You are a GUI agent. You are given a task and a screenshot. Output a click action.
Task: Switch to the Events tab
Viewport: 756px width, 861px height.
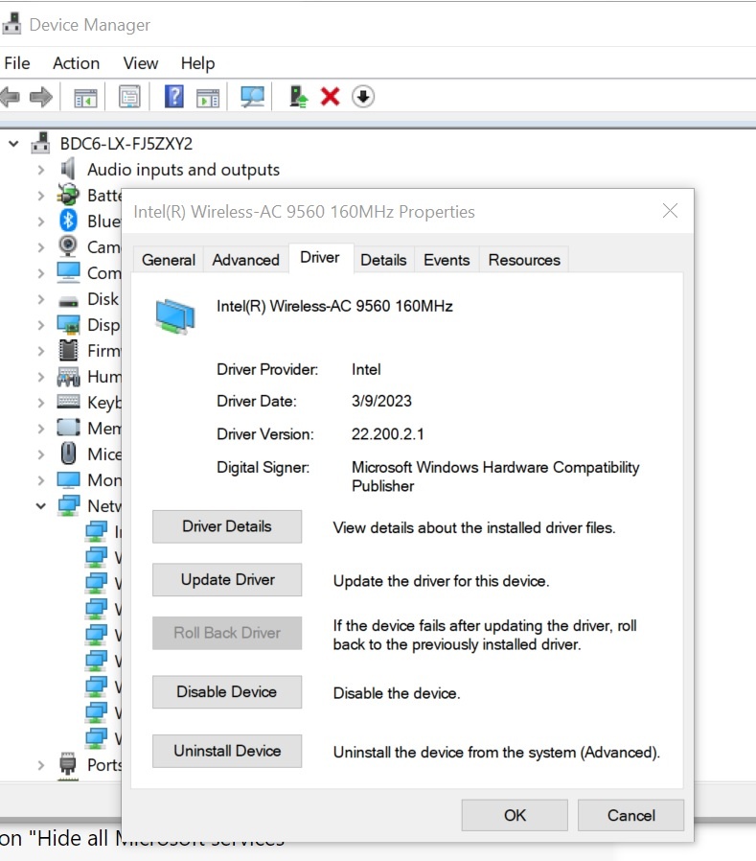447,260
